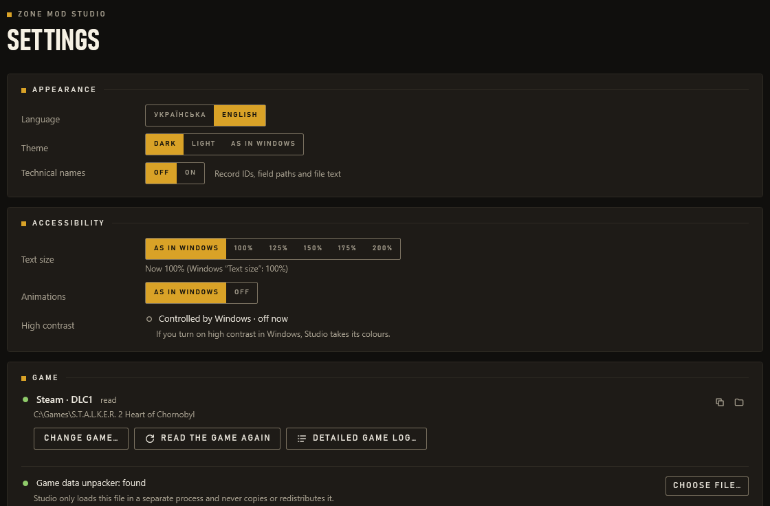Click 'Record IDs, field paths and file text' hint
This screenshot has width=770, height=506.
tap(278, 174)
